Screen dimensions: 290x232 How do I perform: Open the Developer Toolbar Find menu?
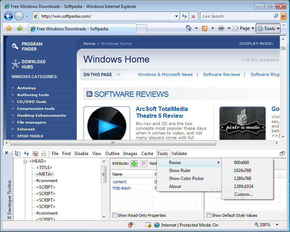[66, 153]
